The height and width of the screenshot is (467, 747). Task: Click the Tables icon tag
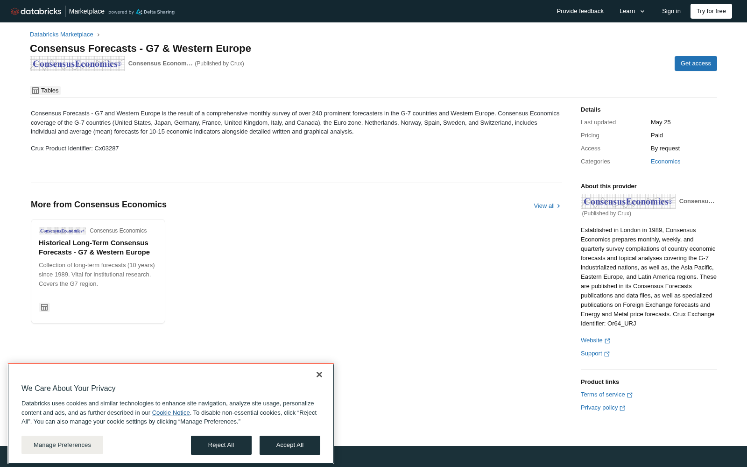click(x=45, y=91)
